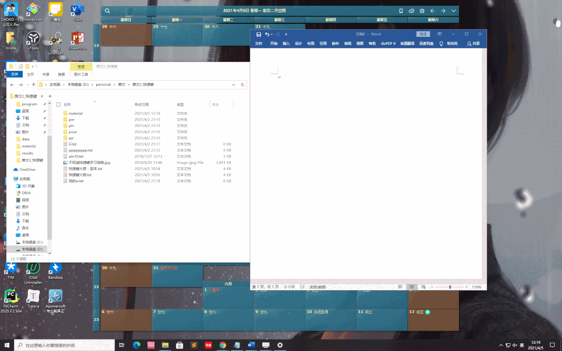Open the 查看 ribbon tab in Explorer
562x351 pixels.
(x=61, y=74)
